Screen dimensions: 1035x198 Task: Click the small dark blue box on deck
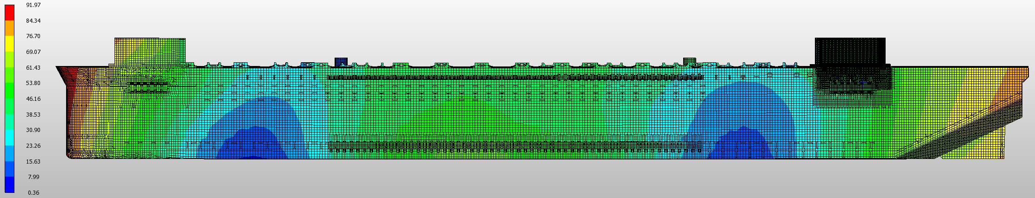(x=341, y=62)
